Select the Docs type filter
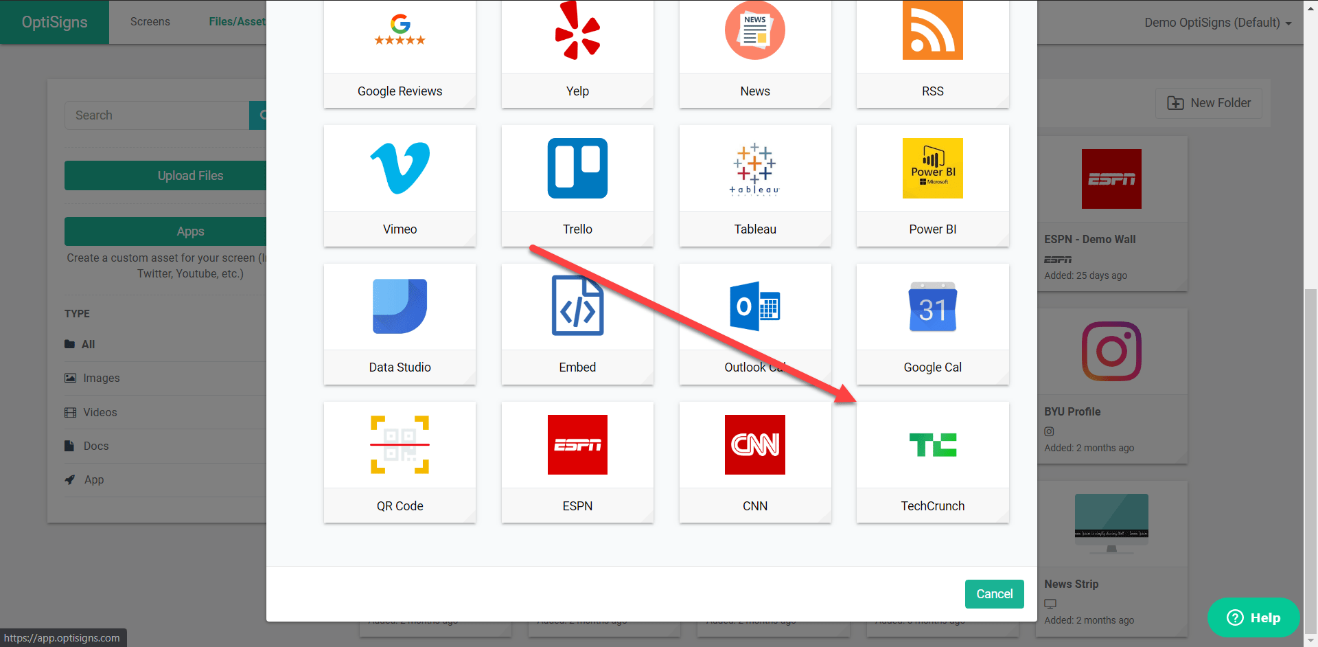1318x647 pixels. coord(95,446)
